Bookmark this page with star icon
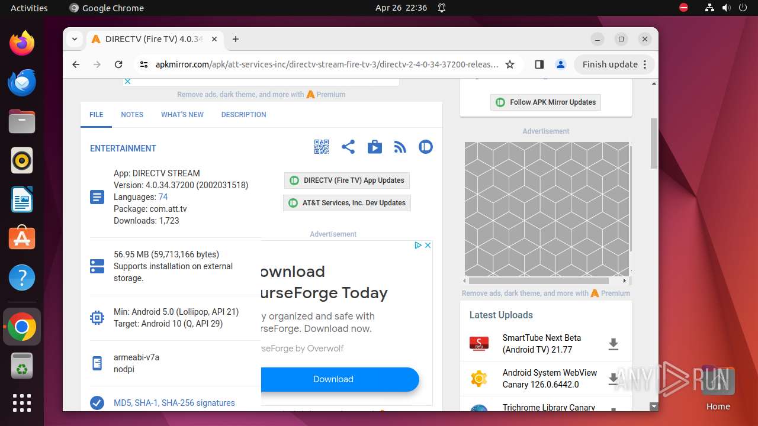Screen dimensions: 758x426 click(x=510, y=64)
